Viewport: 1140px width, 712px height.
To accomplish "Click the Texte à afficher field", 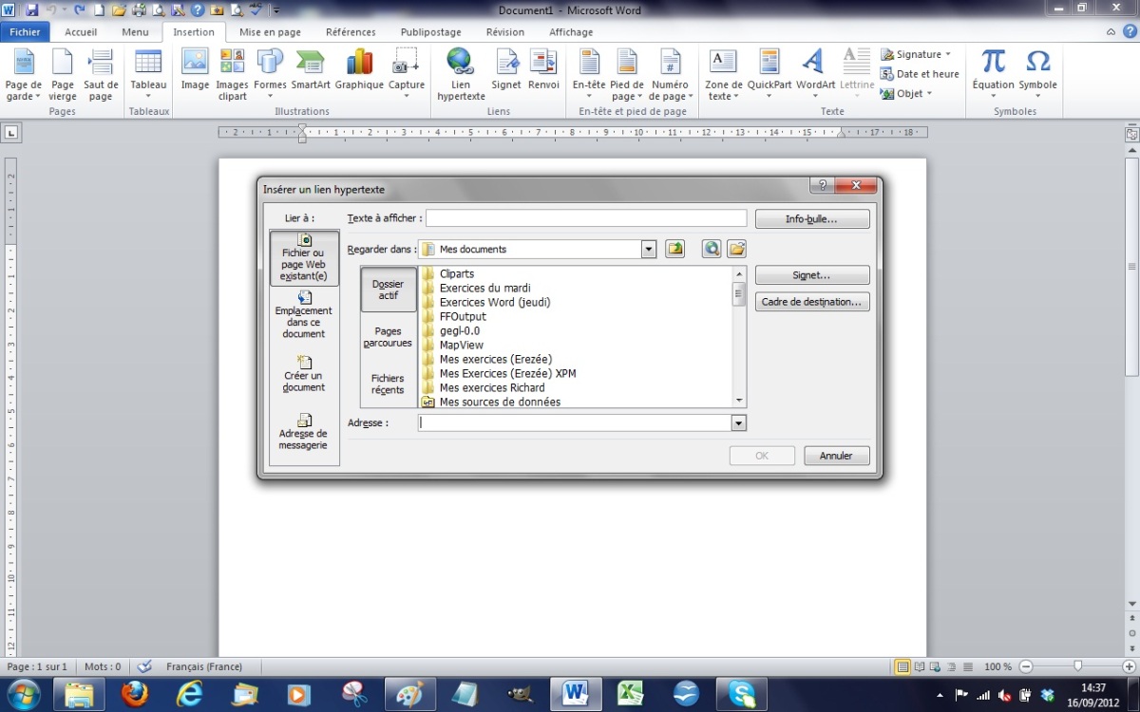I will [586, 218].
